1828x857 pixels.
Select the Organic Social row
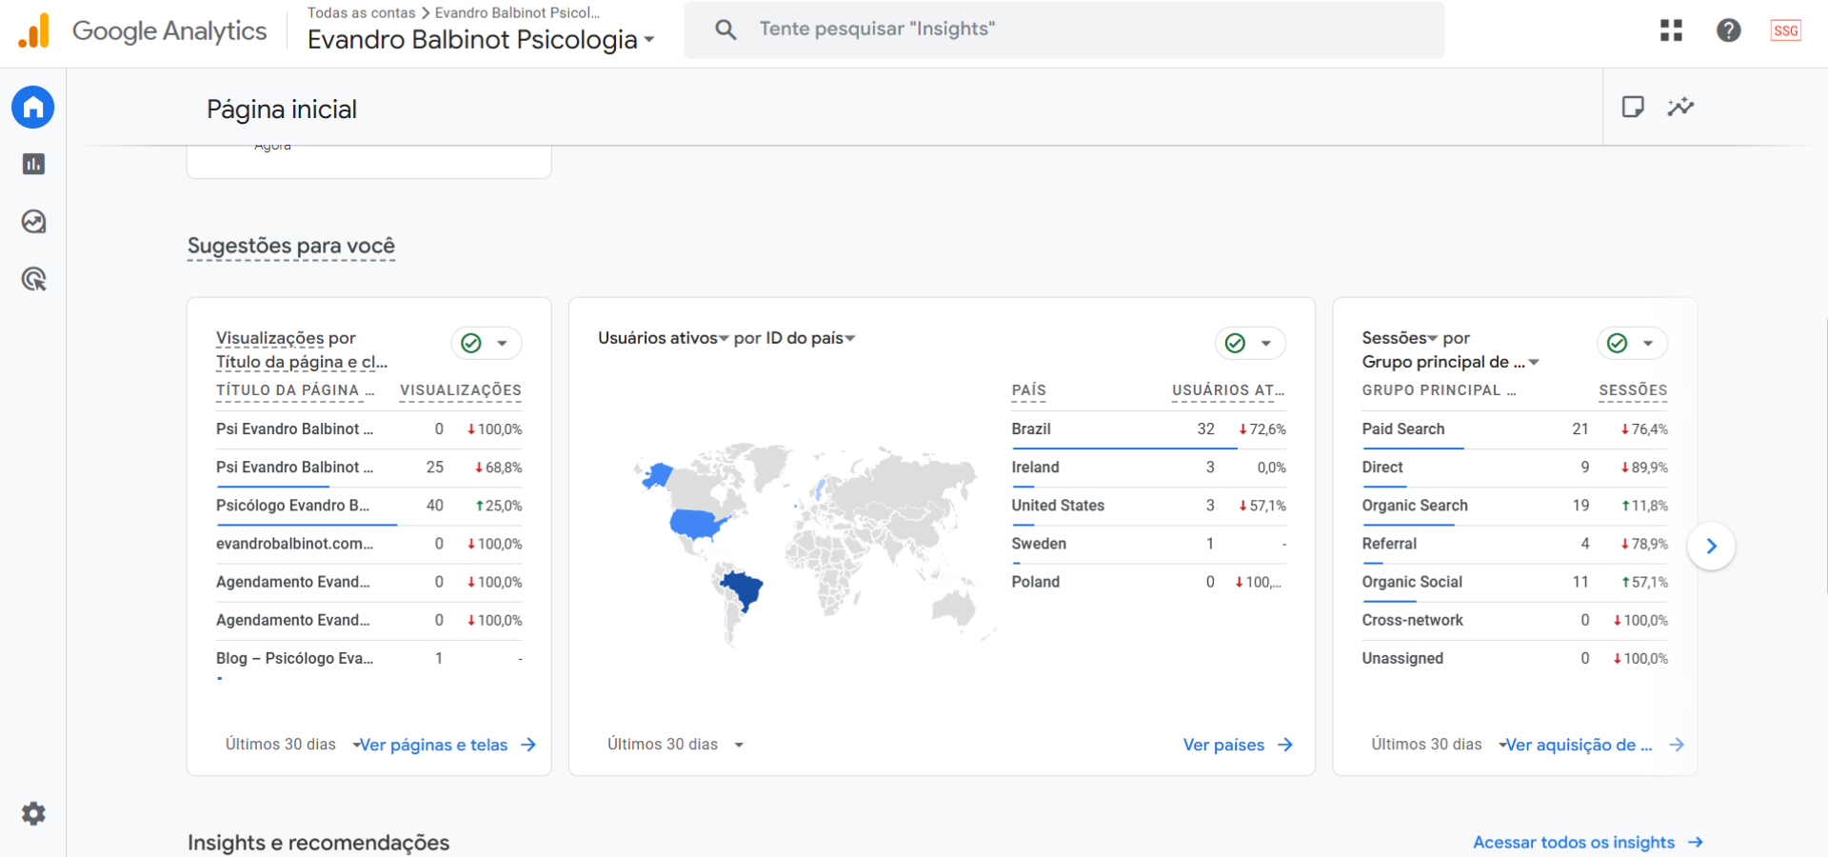(x=1515, y=582)
